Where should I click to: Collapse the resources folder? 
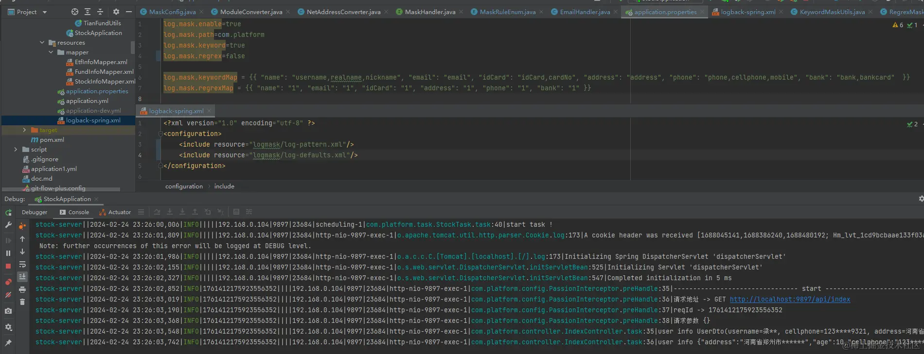click(42, 43)
